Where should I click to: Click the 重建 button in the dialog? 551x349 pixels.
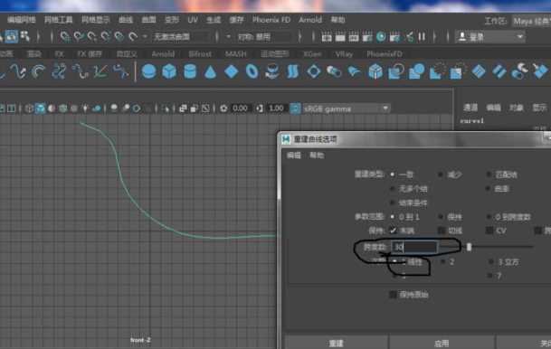click(337, 343)
